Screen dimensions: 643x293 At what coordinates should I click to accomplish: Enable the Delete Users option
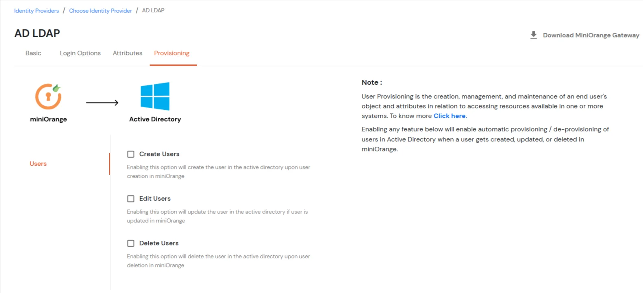point(130,243)
